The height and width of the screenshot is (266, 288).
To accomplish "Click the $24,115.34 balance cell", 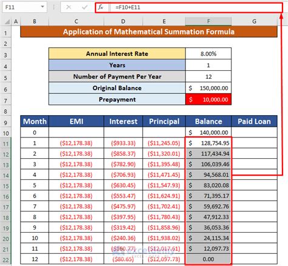I will (208, 238).
